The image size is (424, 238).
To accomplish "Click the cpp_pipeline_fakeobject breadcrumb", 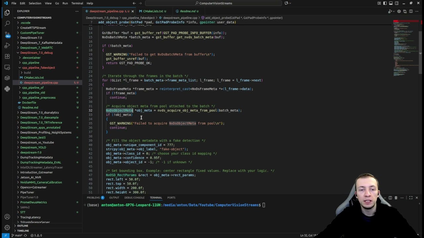I will coord(138,18).
